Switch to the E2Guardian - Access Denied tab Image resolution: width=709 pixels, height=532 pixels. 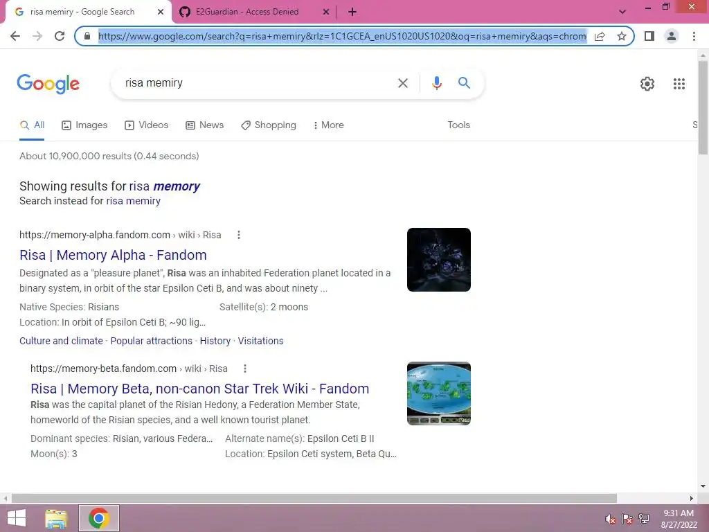pyautogui.click(x=247, y=12)
